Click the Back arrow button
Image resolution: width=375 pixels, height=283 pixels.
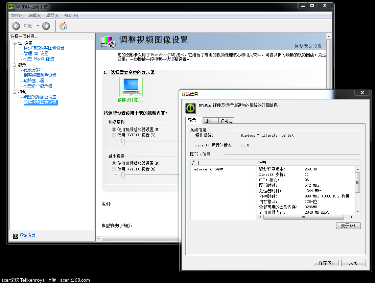tap(16, 26)
